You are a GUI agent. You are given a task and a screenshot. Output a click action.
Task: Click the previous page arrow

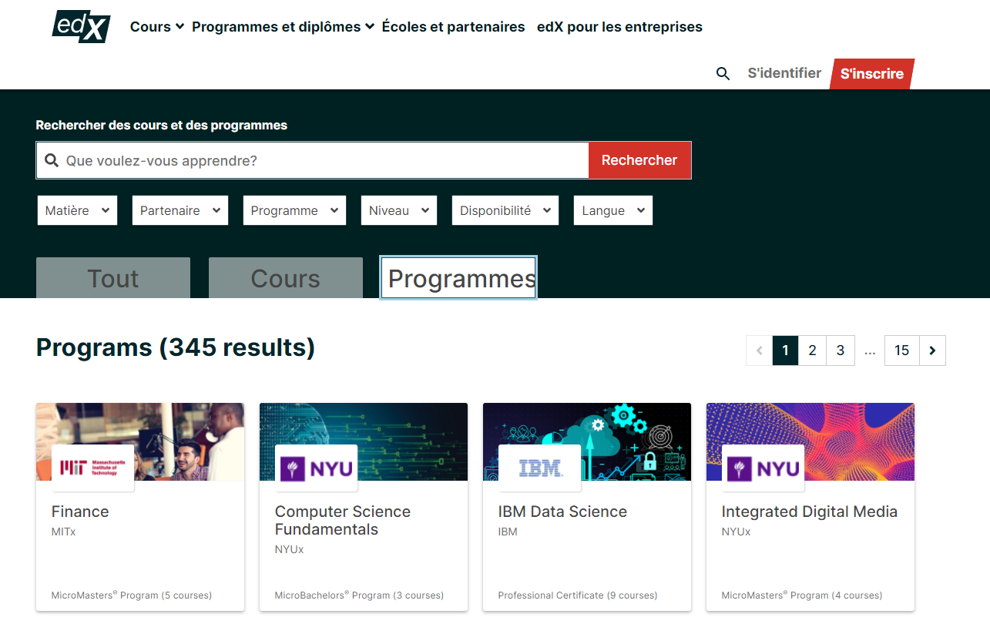(x=759, y=351)
